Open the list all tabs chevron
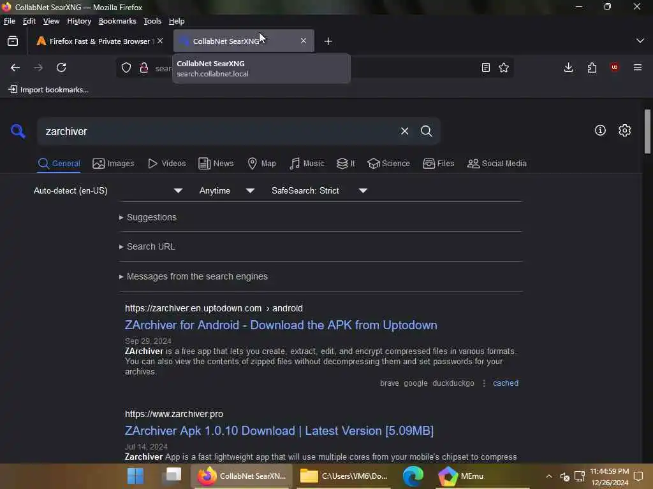 [x=640, y=41]
